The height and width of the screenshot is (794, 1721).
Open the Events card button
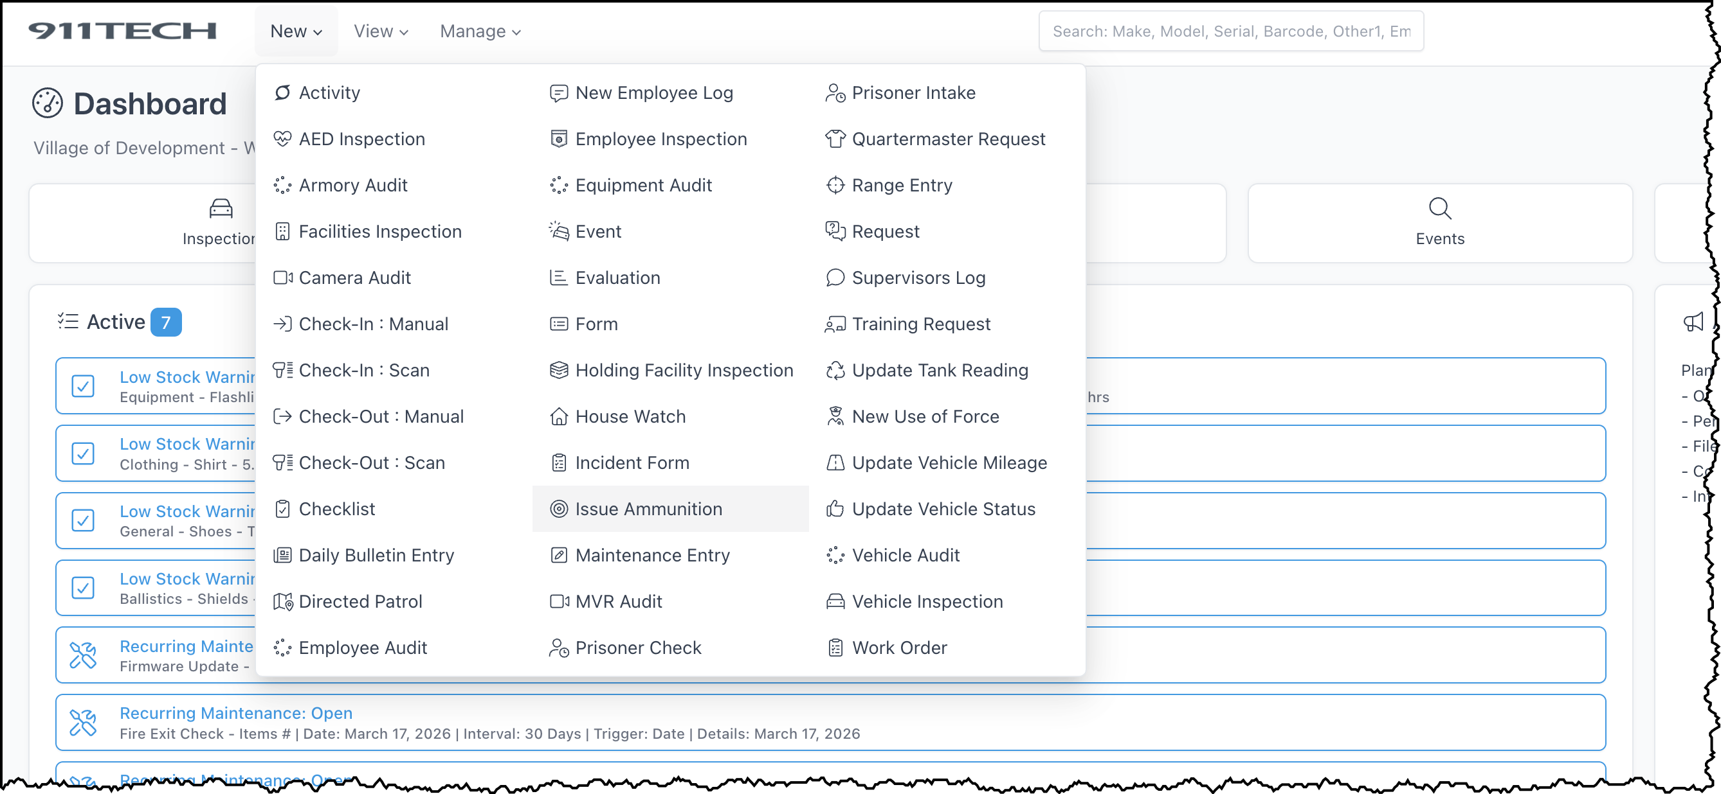[1439, 223]
